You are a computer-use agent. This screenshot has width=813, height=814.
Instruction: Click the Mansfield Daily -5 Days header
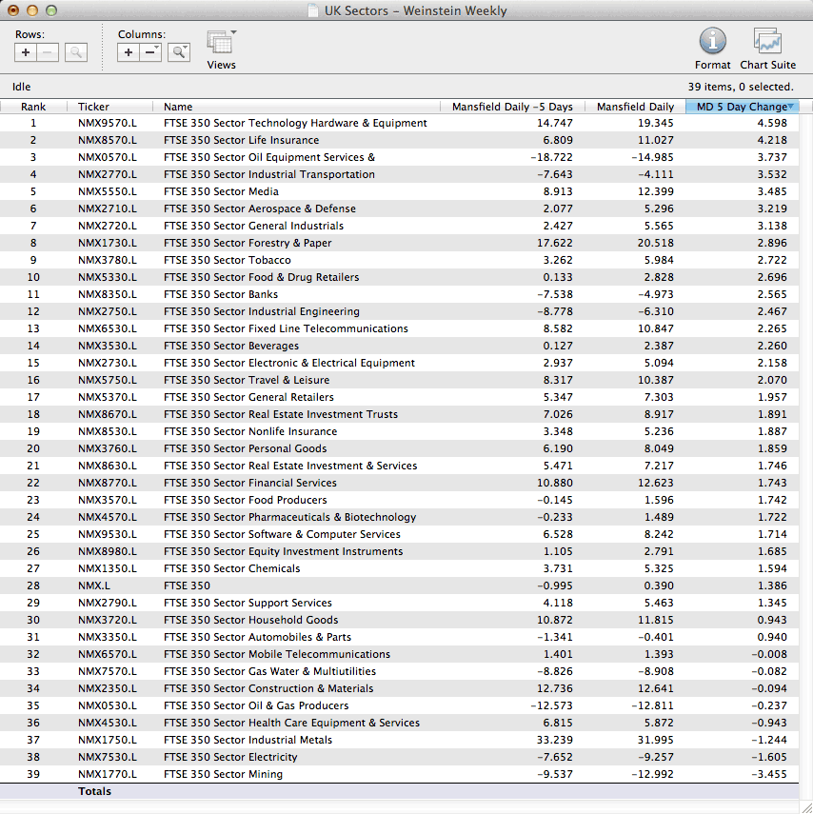(x=511, y=107)
